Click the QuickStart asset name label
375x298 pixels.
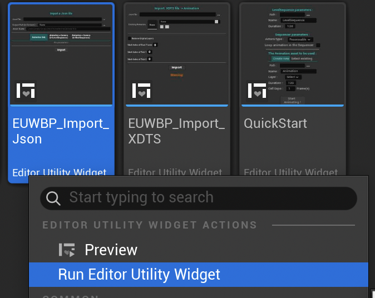coord(275,124)
